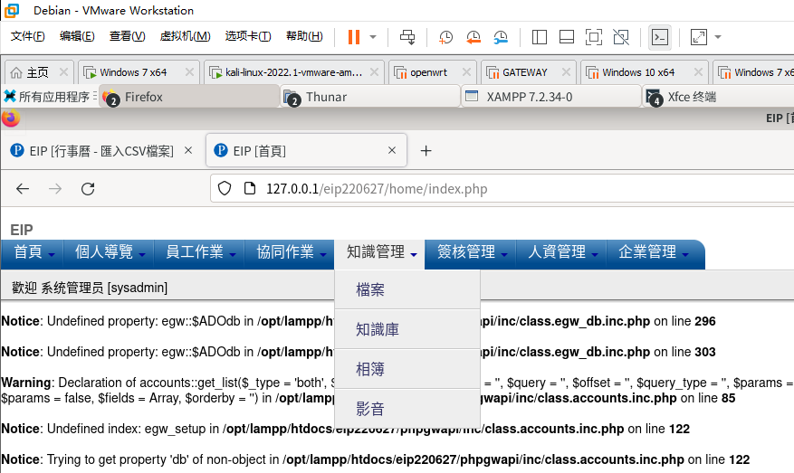Reload the Firefox page
The image size is (794, 473).
(x=88, y=189)
